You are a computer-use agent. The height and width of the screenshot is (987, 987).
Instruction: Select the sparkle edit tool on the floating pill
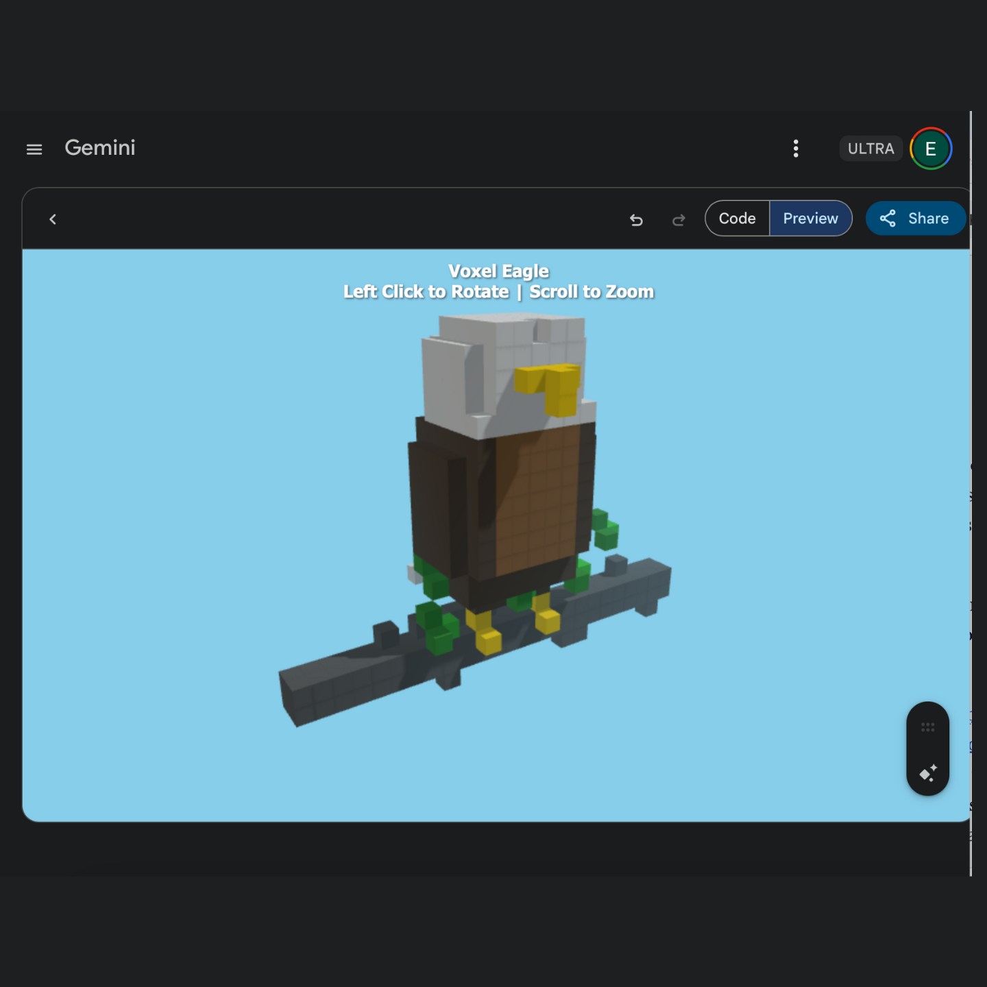click(928, 773)
